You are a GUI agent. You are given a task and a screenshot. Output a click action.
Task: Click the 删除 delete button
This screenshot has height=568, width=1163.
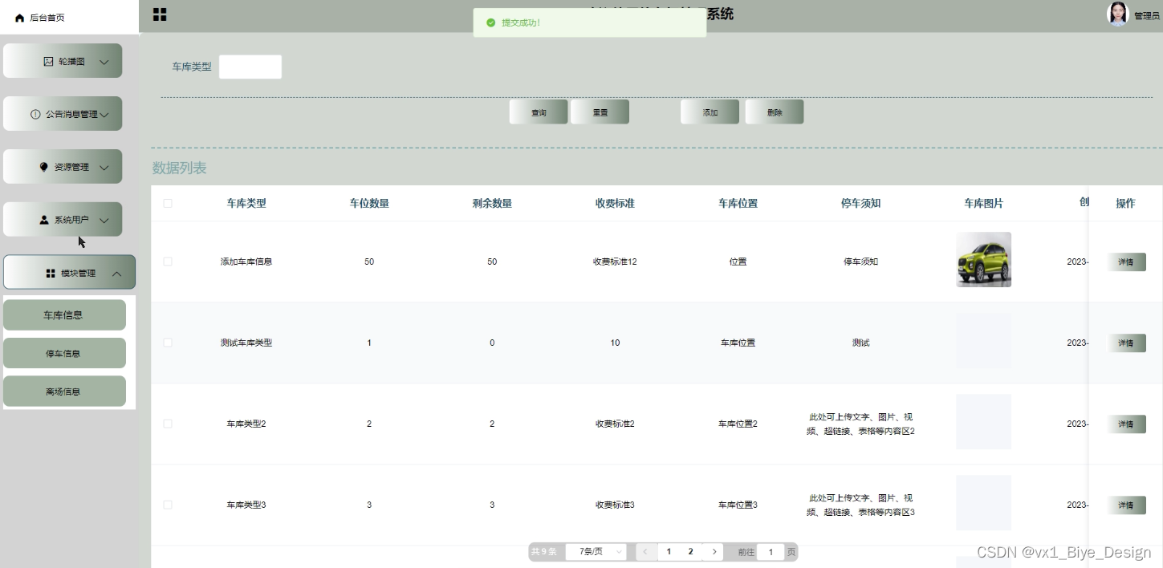pyautogui.click(x=775, y=112)
